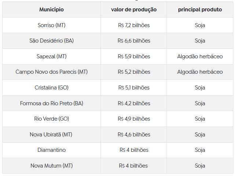The width and height of the screenshot is (237, 176).
Task: Click Formosa do Rio Preto (BA)
Action: [51, 103]
